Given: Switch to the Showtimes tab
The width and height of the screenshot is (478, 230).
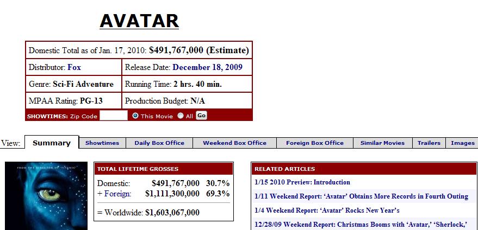Looking at the screenshot, I should (102, 143).
